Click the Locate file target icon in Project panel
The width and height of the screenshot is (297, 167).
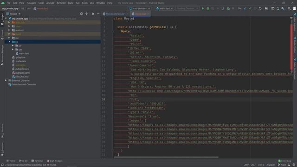click(x=82, y=14)
